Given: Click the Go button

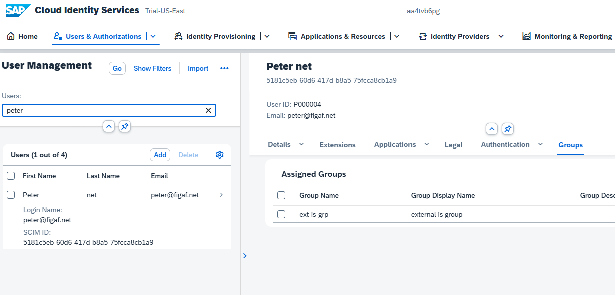Looking at the screenshot, I should (x=117, y=68).
